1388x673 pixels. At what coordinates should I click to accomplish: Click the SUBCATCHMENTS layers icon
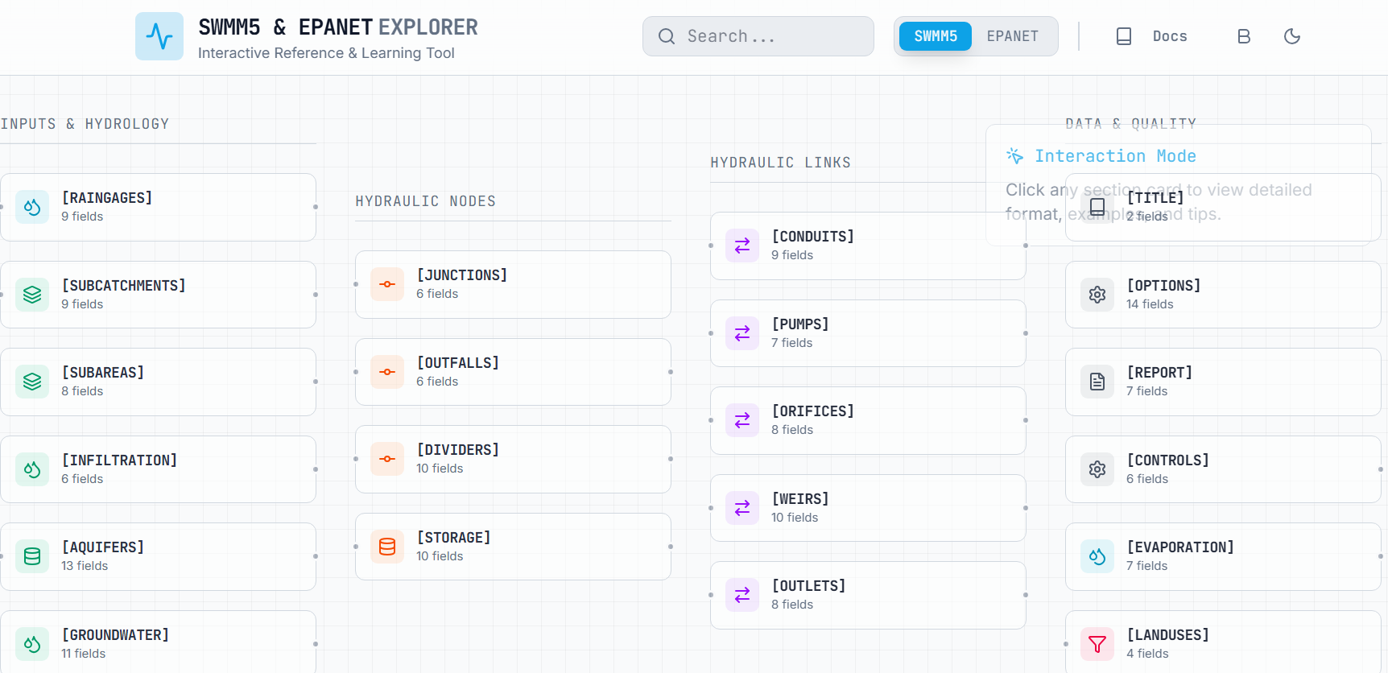click(32, 295)
